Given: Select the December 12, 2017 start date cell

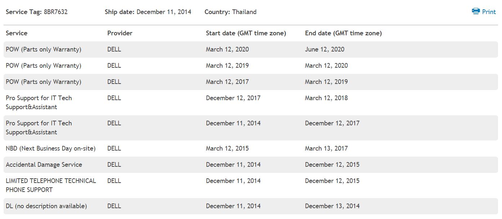Looking at the screenshot, I should [233, 98].
